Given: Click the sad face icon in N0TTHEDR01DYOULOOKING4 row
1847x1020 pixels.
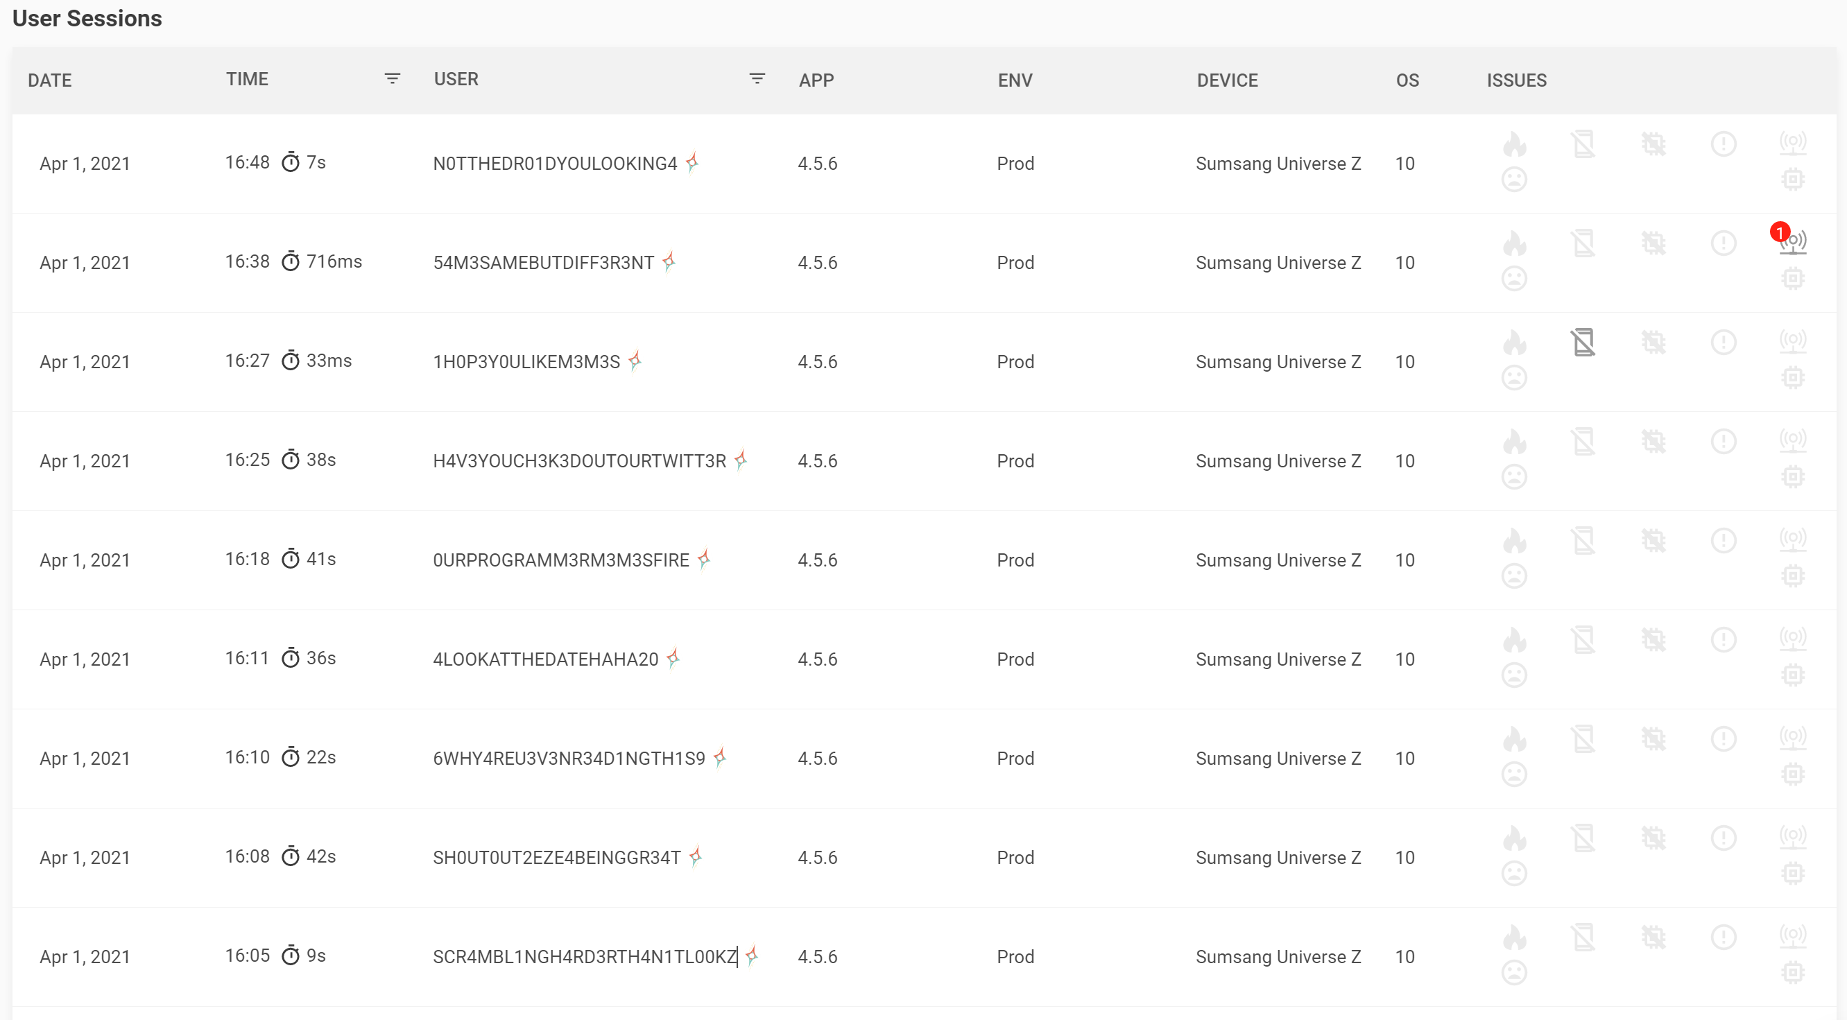Looking at the screenshot, I should pos(1514,179).
